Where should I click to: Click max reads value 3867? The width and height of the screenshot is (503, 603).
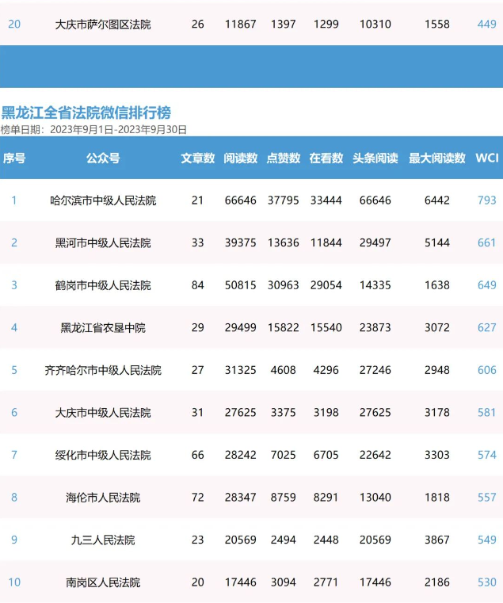[436, 540]
